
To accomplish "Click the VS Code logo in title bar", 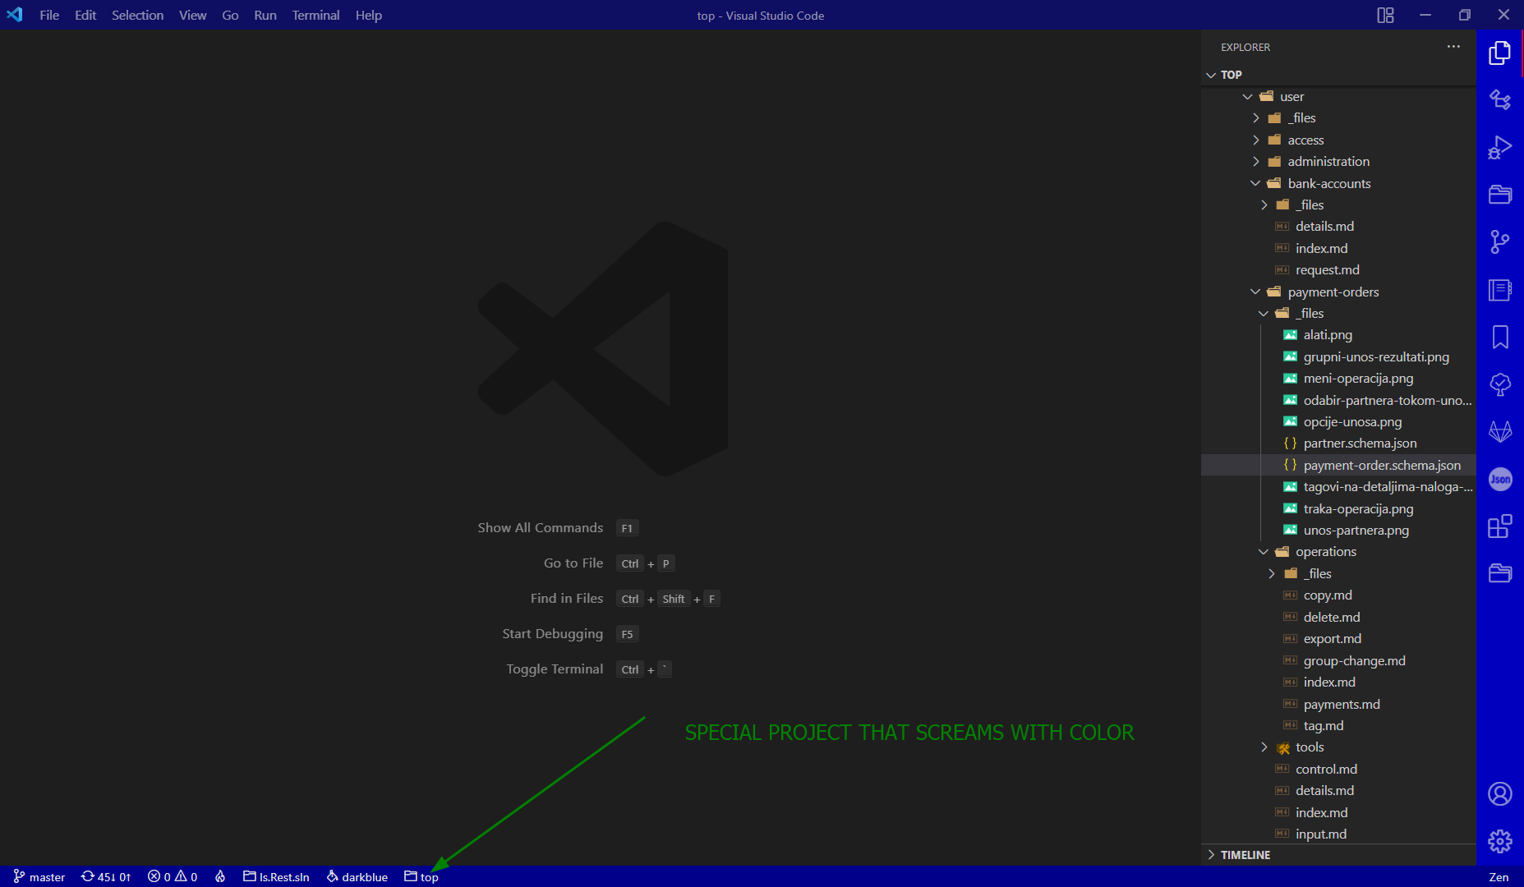I will 15,15.
